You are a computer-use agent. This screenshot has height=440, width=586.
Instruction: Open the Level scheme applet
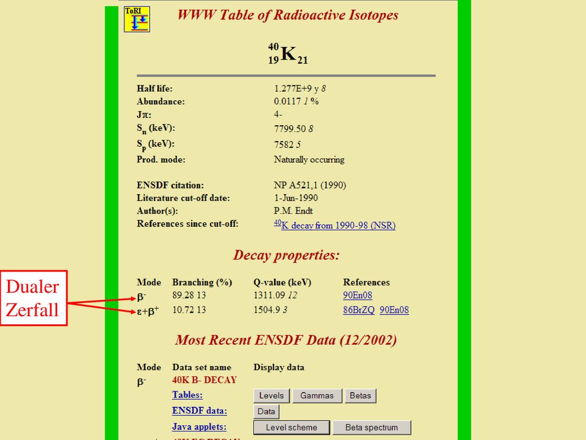(291, 427)
